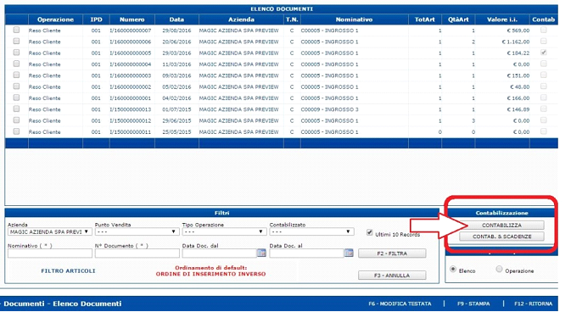Click the Nominativo column header
Viewport: 582px width, 312px height.
pyautogui.click(x=354, y=19)
